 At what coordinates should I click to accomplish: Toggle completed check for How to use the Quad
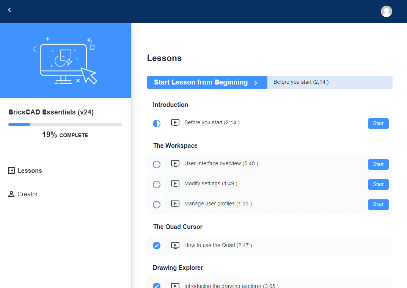tap(157, 246)
